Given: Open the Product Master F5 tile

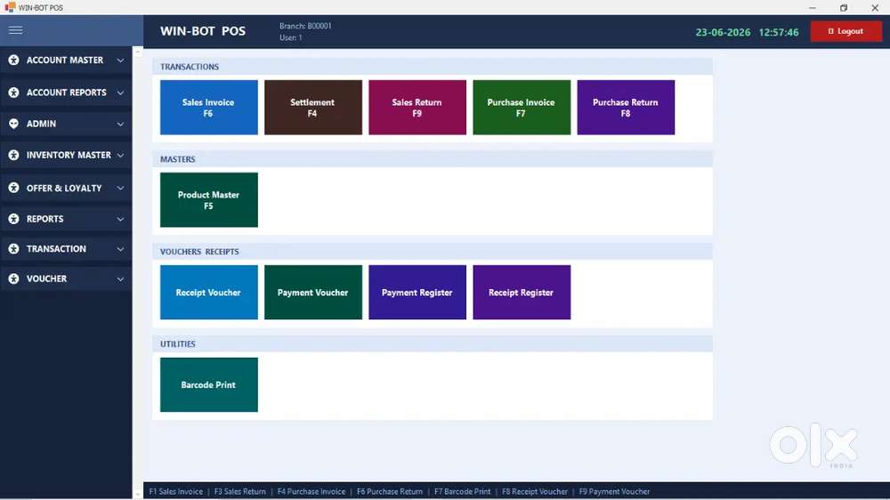Looking at the screenshot, I should tap(209, 200).
